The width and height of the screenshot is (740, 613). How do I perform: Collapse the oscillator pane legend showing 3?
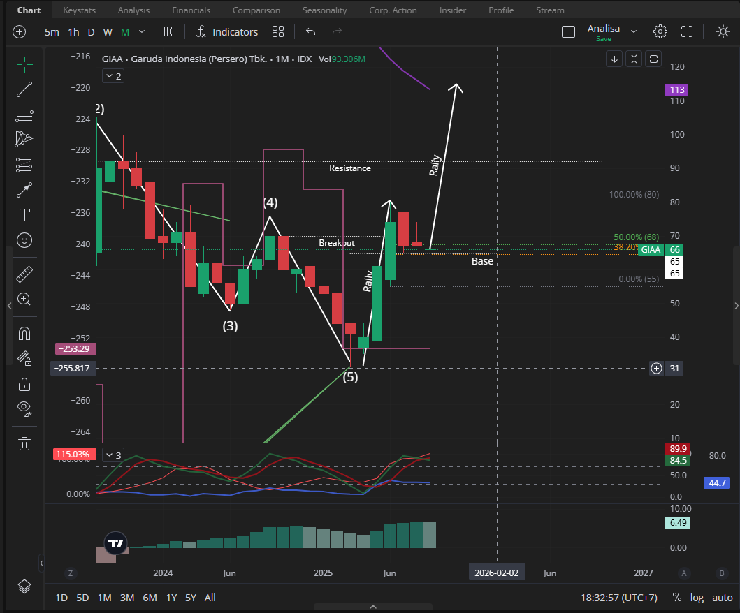point(113,455)
